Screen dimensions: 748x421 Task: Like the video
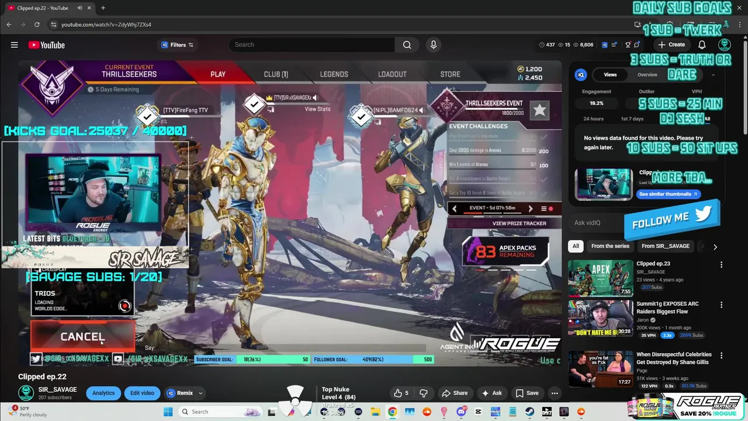[401, 393]
